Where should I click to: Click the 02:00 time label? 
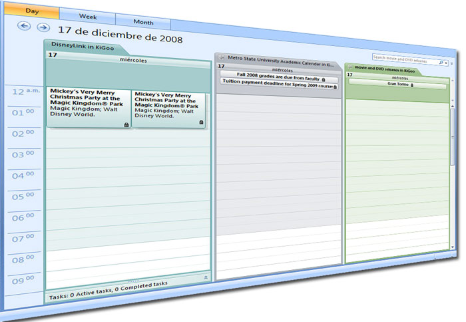click(x=23, y=133)
